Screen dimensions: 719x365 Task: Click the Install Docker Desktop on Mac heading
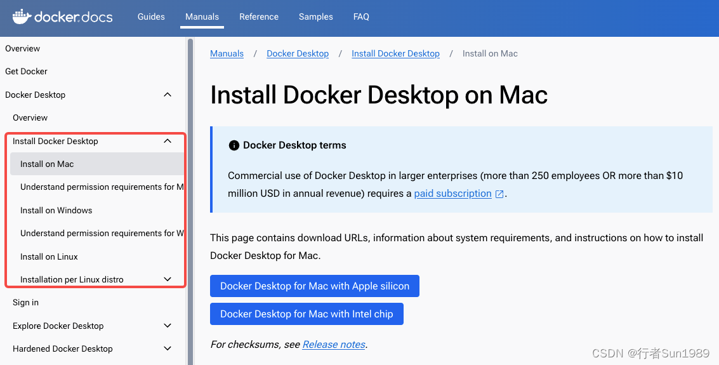[x=379, y=95]
